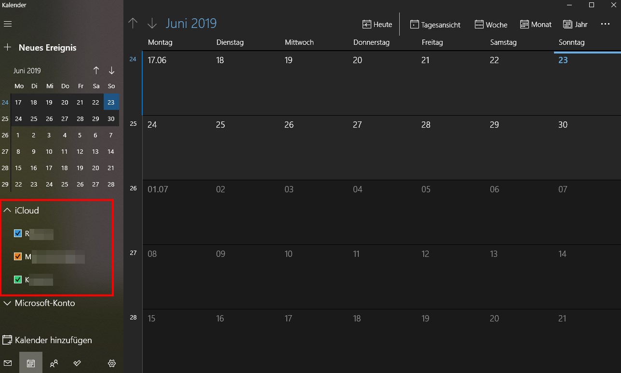The height and width of the screenshot is (373, 621).
Task: Click Kalender hinzufügen
Action: coord(47,340)
